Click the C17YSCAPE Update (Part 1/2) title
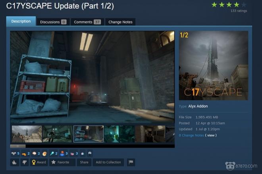Image resolution: width=262 pixels, height=174 pixels. [60, 6]
